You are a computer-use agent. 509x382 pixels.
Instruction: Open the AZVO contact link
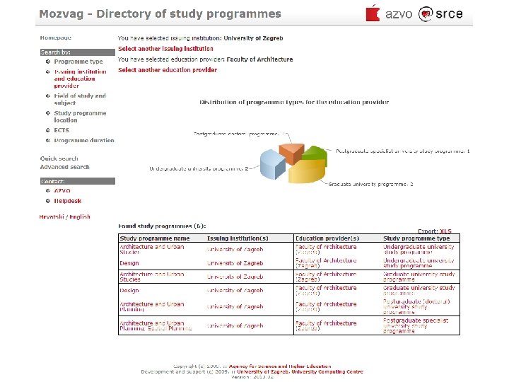coord(62,191)
